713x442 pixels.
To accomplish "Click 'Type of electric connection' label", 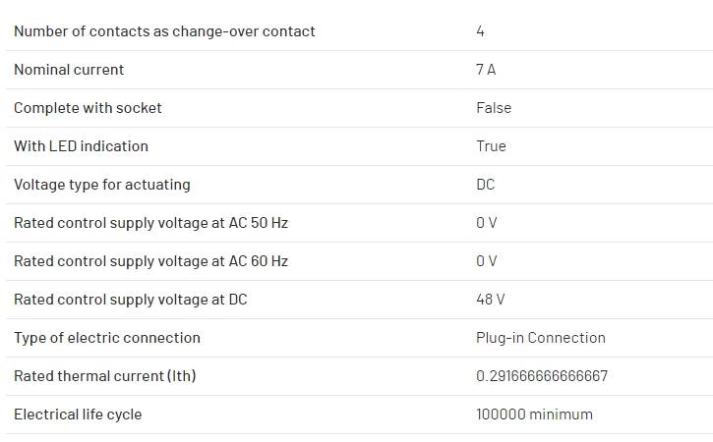I will [x=107, y=338].
